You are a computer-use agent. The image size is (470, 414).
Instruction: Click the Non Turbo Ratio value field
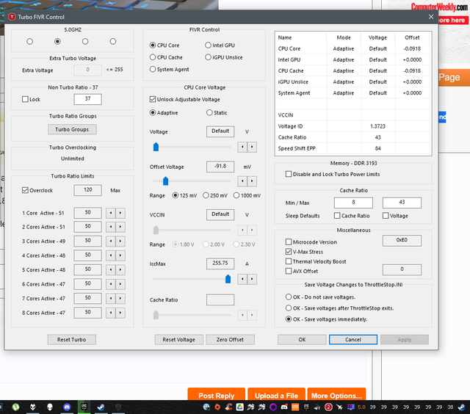click(87, 99)
